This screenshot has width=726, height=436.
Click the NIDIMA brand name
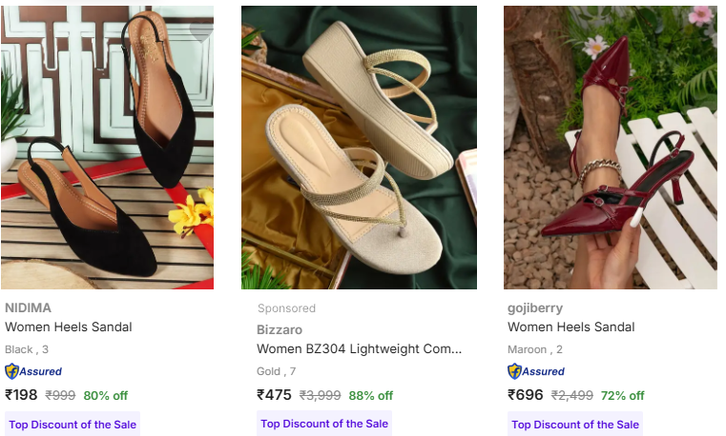pos(29,307)
